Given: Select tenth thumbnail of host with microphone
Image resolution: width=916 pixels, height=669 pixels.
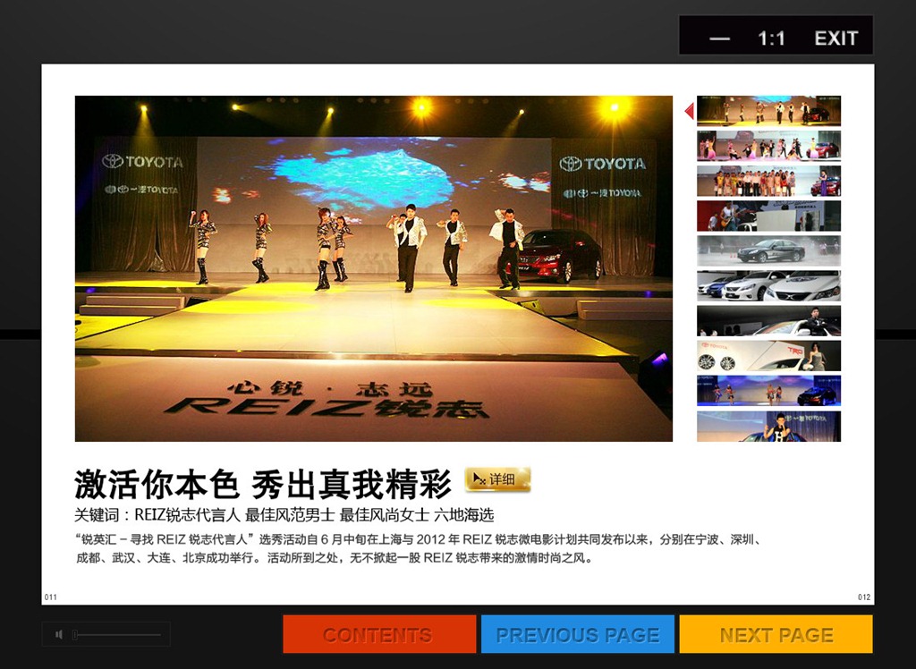Looking at the screenshot, I should pyautogui.click(x=768, y=426).
